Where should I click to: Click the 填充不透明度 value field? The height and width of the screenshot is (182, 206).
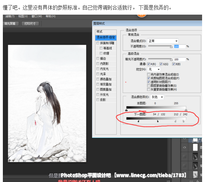179,59
